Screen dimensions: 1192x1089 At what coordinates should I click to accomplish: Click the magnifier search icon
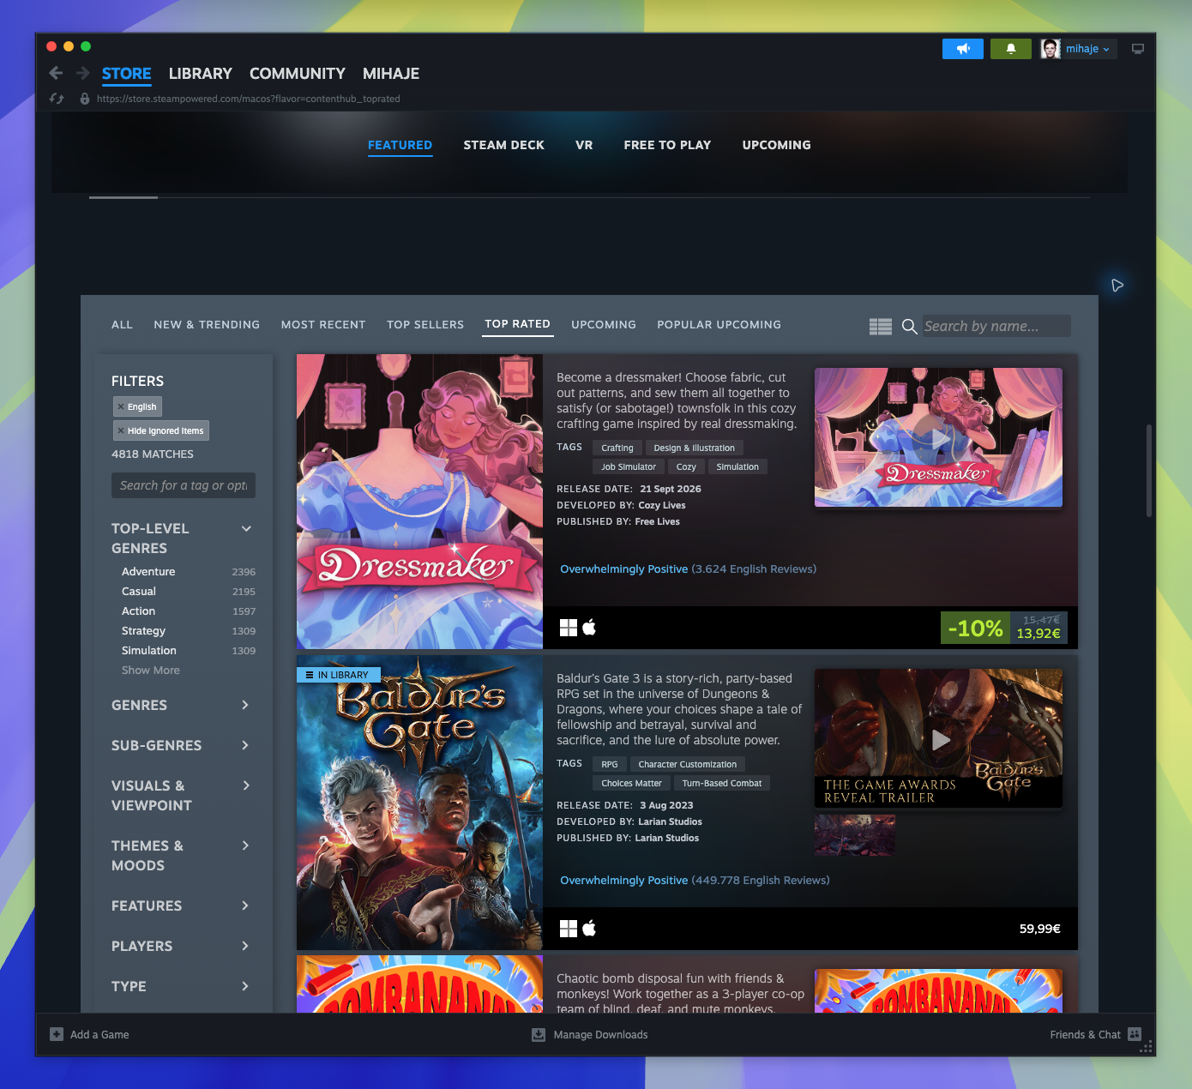[x=910, y=326]
